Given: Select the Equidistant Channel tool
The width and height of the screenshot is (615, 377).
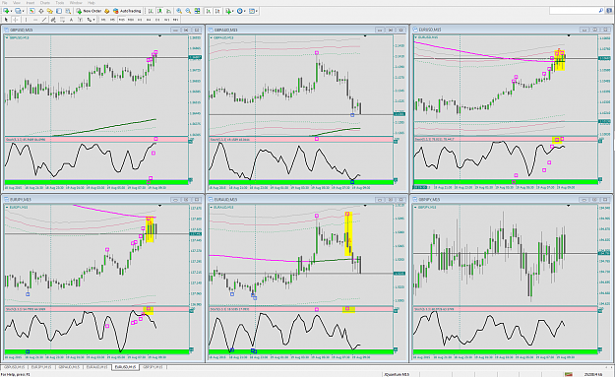Looking at the screenshot, I should 53,20.
